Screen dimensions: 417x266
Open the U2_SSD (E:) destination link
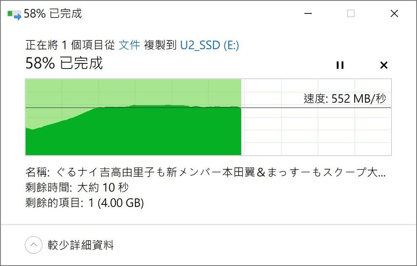209,45
